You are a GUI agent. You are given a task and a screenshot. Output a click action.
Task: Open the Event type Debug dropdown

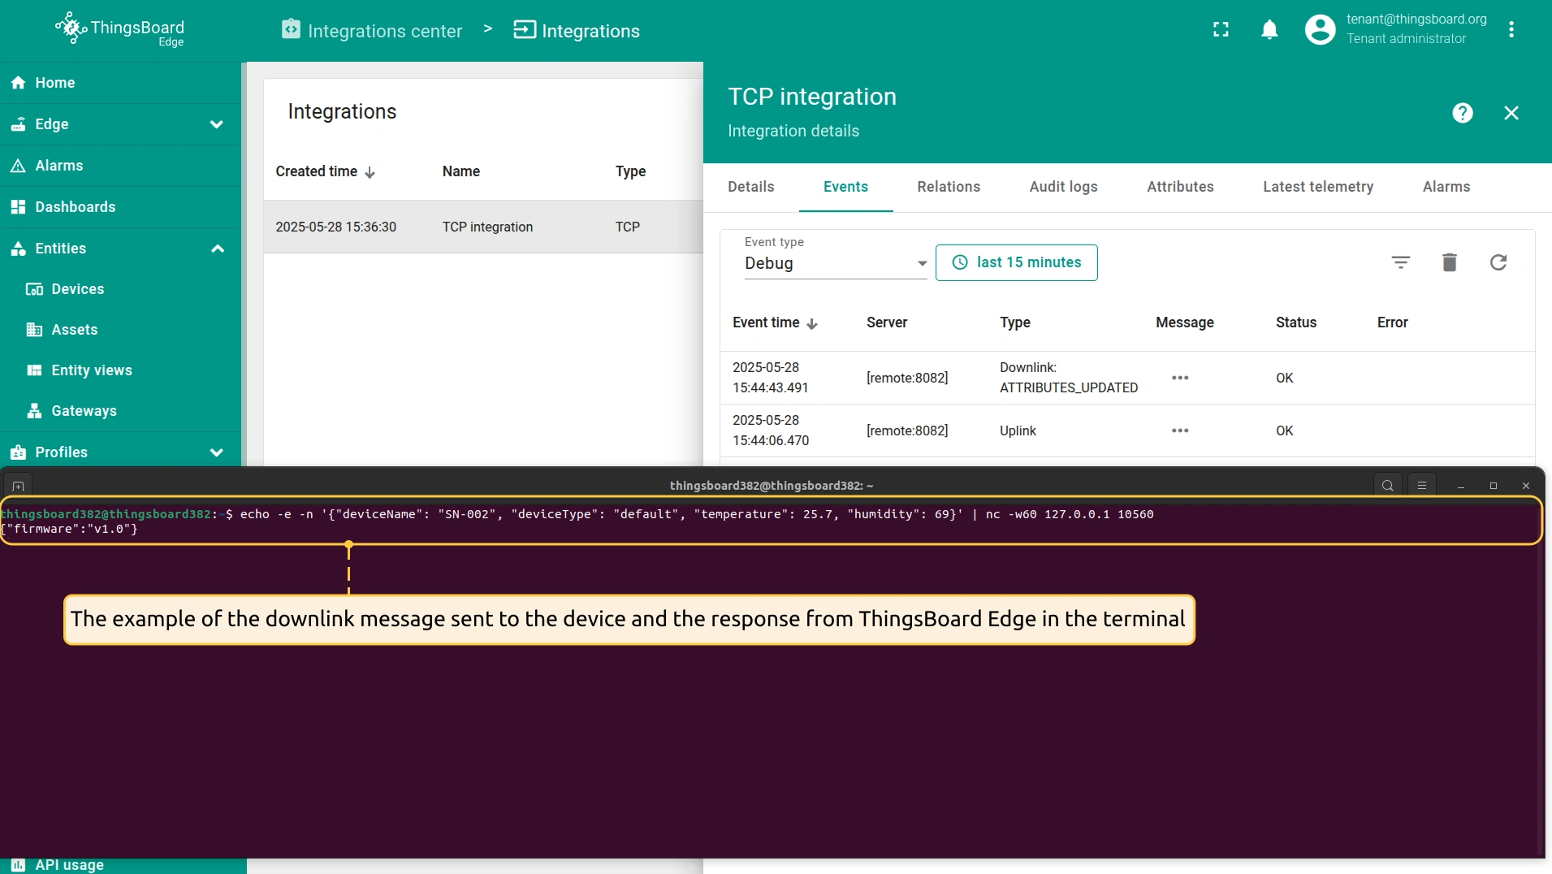click(835, 263)
